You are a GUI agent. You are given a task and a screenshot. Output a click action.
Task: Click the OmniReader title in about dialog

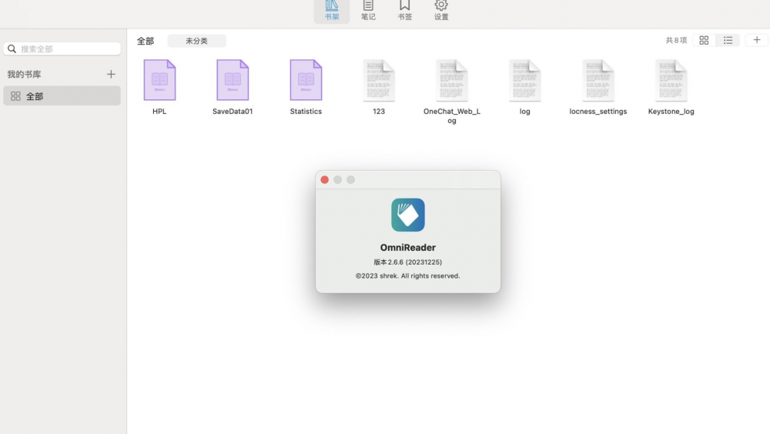point(408,248)
